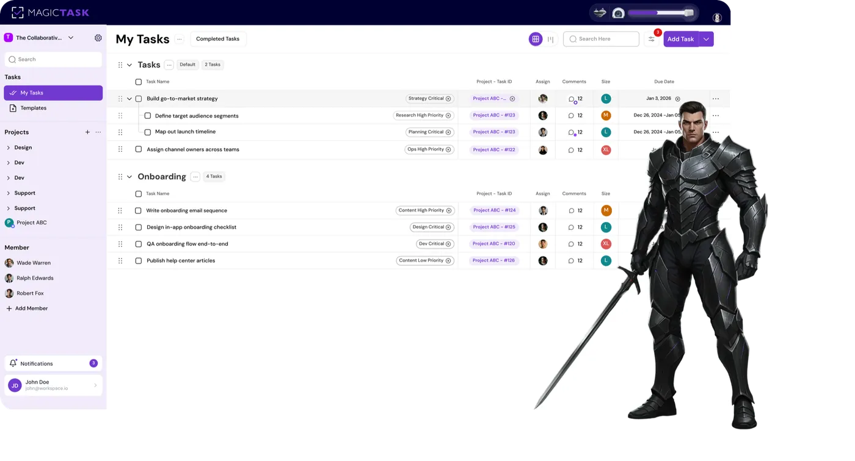The image size is (855, 461).
Task: Grab drag handle of Write onboarding email sequence
Action: [x=120, y=210]
